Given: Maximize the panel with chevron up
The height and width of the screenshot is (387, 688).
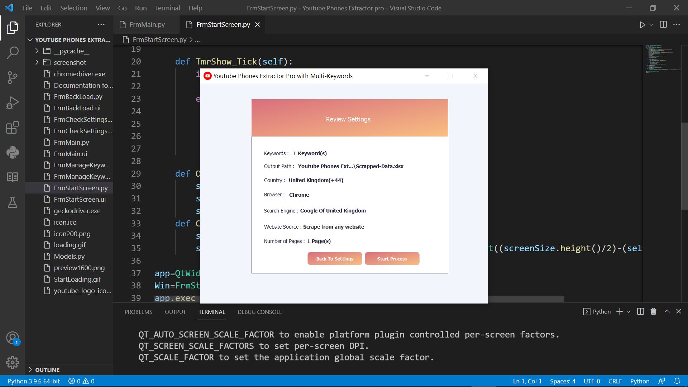Looking at the screenshot, I should click(x=667, y=311).
